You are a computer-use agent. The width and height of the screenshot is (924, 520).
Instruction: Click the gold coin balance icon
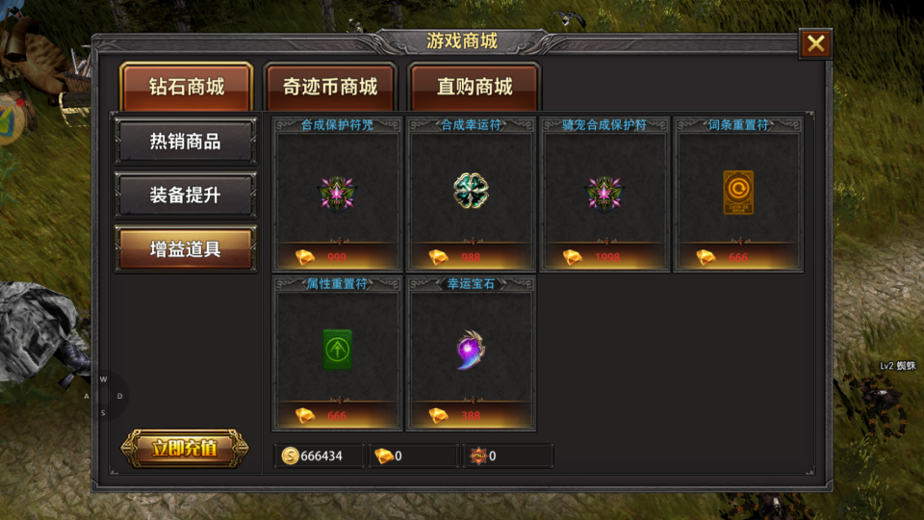(x=290, y=455)
